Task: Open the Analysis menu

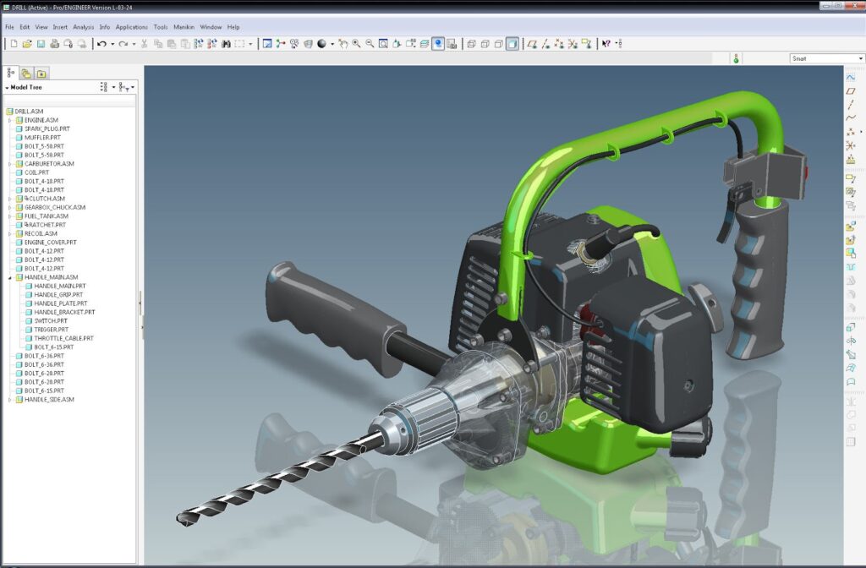Action: (x=84, y=27)
